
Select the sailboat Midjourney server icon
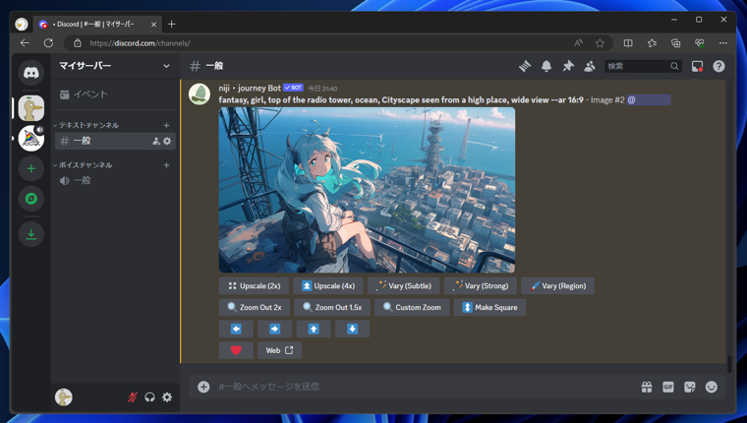(31, 139)
